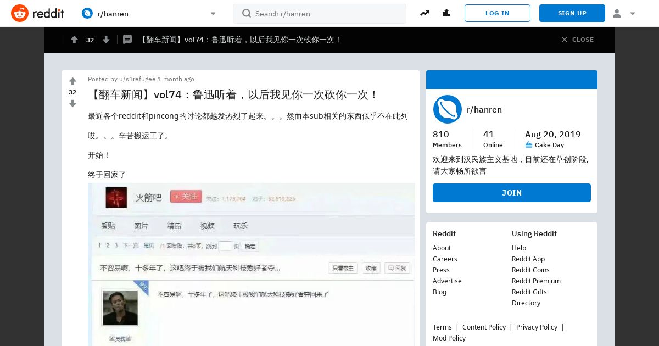Expand the user menu caret
Screen dimensions: 659x346
633,14
